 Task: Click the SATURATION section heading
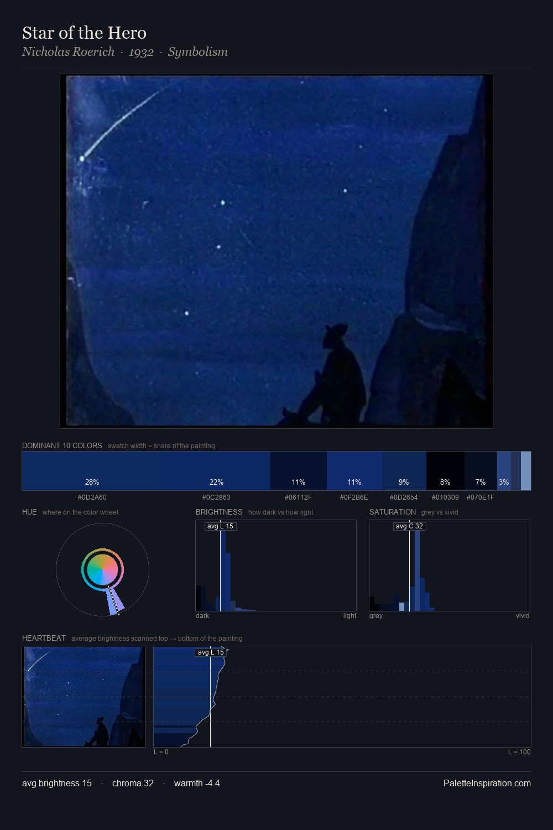pyautogui.click(x=393, y=512)
